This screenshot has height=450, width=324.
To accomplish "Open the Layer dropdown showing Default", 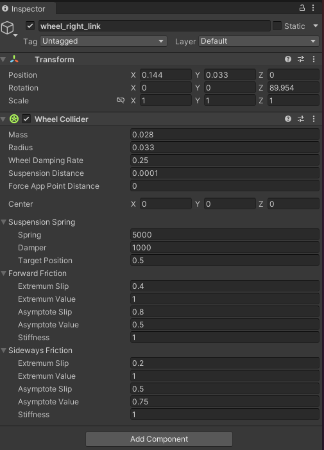I will [259, 41].
